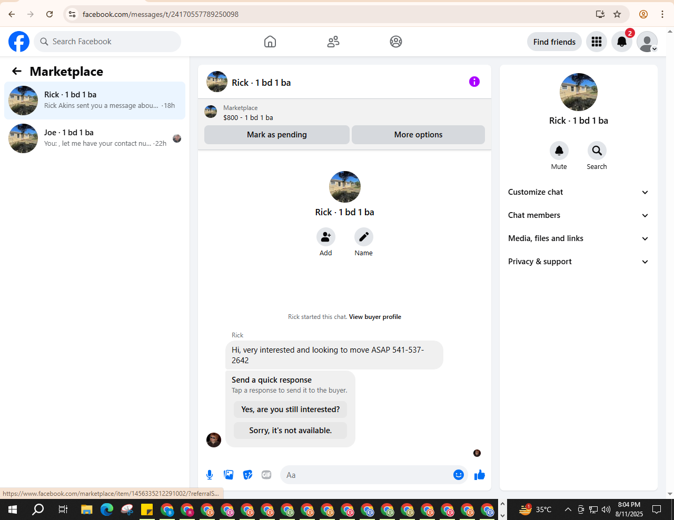Focus the Search Facebook field

tap(107, 42)
